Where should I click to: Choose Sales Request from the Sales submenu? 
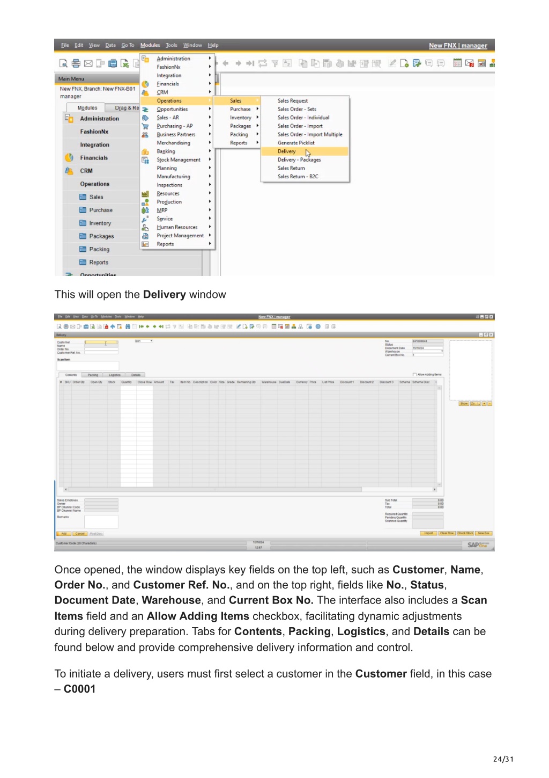coord(305,101)
